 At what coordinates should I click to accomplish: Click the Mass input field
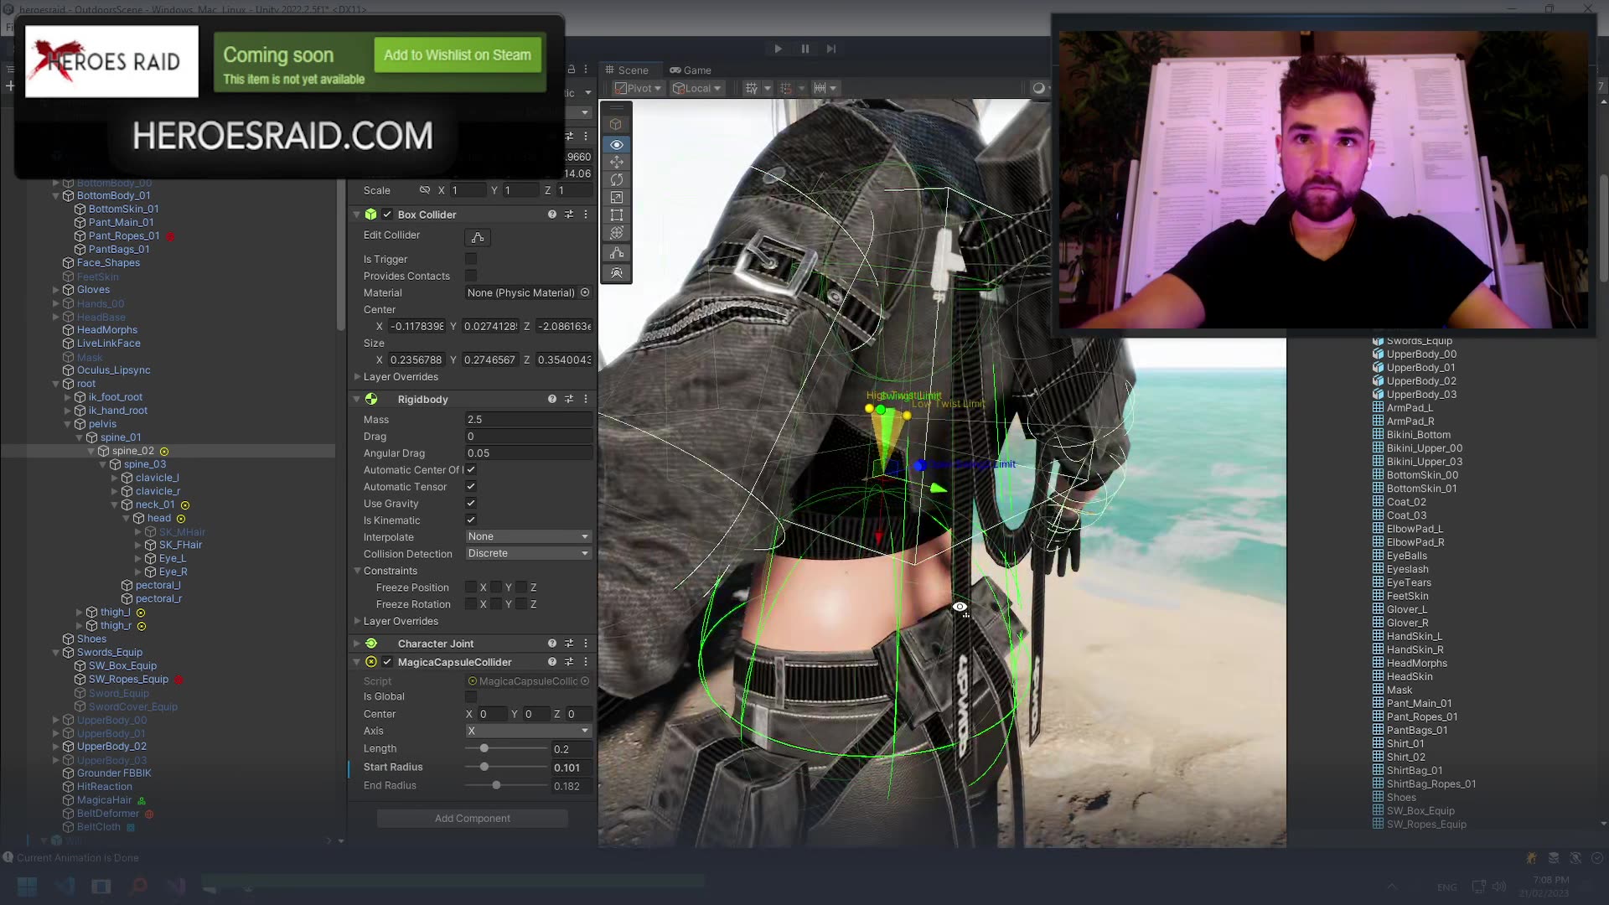[x=528, y=419]
